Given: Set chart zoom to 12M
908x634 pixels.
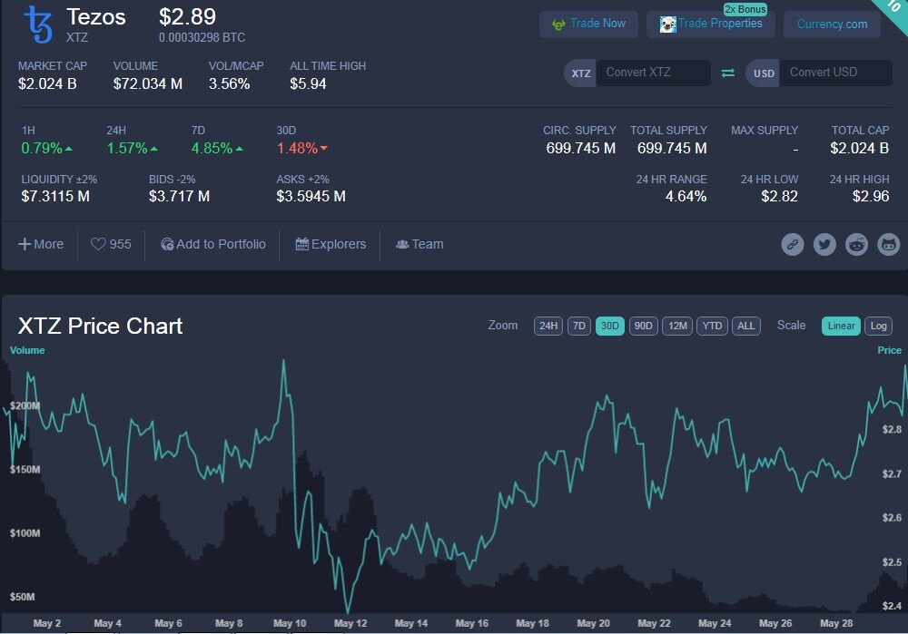Looking at the screenshot, I should 677,326.
